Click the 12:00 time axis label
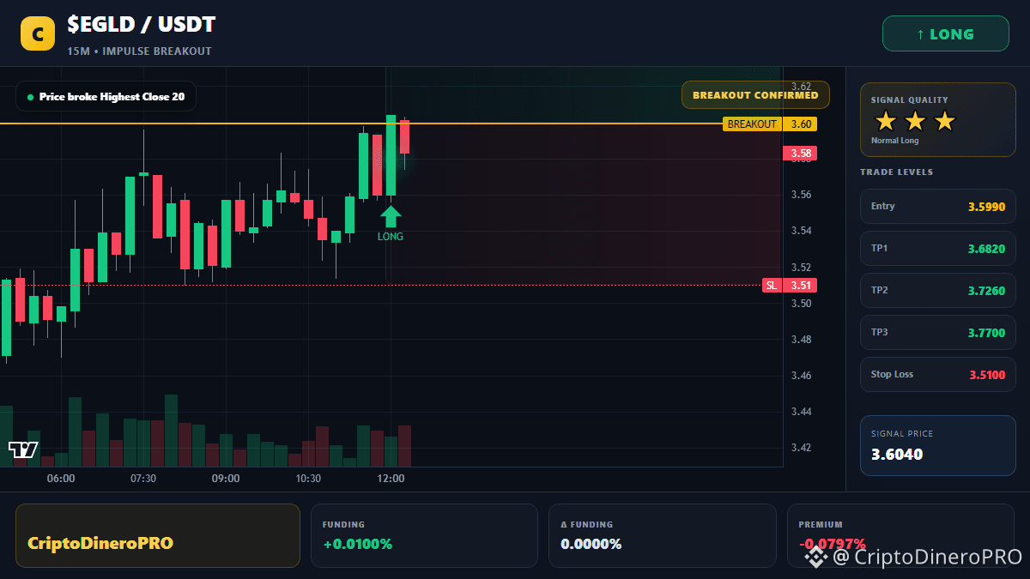The height and width of the screenshot is (579, 1030). tap(391, 479)
